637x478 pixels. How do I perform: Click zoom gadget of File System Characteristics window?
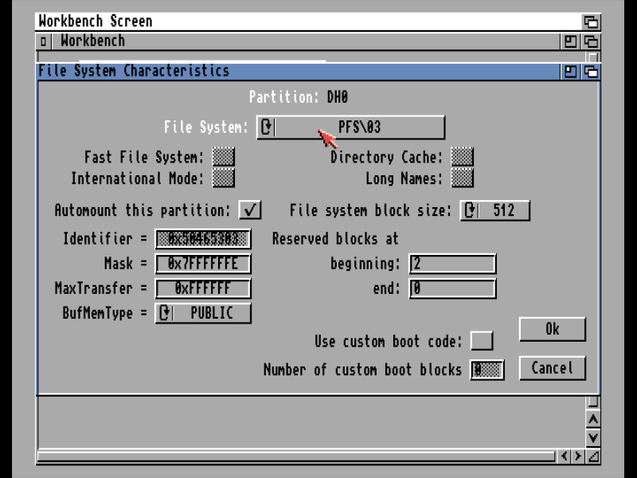click(571, 71)
